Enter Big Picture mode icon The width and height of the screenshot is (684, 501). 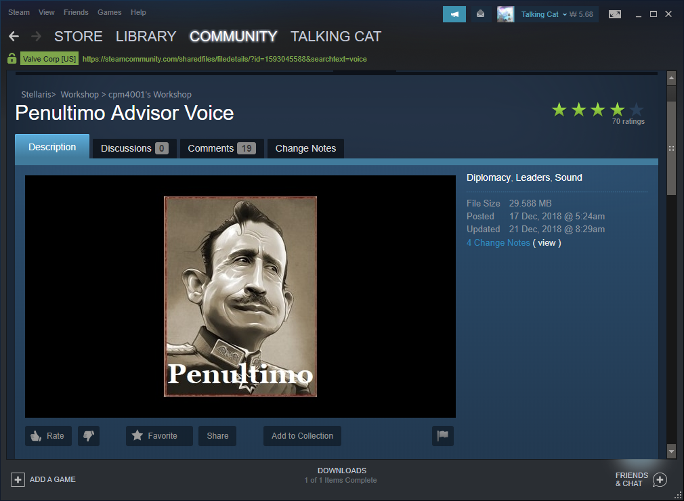615,14
